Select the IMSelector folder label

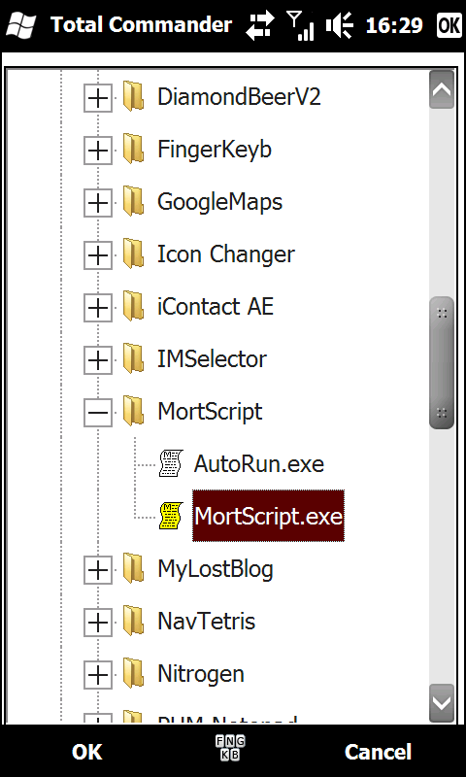pos(212,358)
